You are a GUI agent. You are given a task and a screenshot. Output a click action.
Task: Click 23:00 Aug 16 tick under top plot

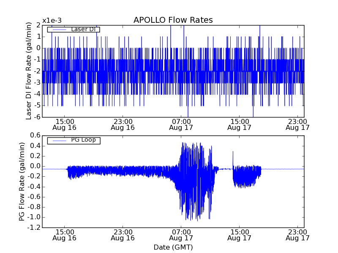coord(123,124)
